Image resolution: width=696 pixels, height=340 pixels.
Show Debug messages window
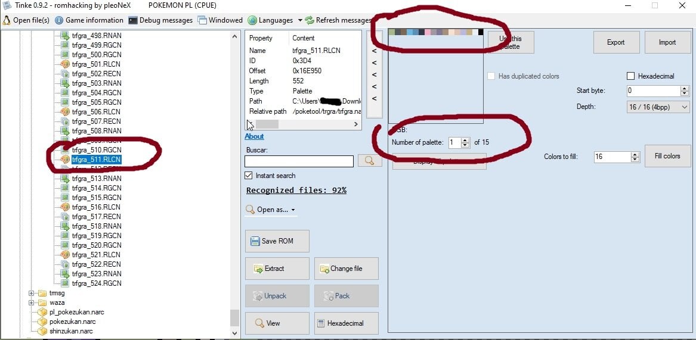click(160, 20)
